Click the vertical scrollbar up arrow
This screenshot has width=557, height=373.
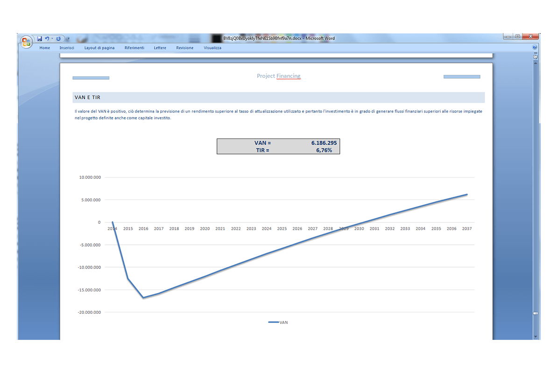tap(536, 63)
